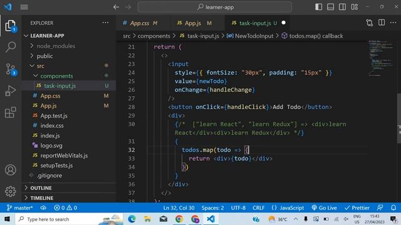Open the notifications bell icon

coord(393,208)
